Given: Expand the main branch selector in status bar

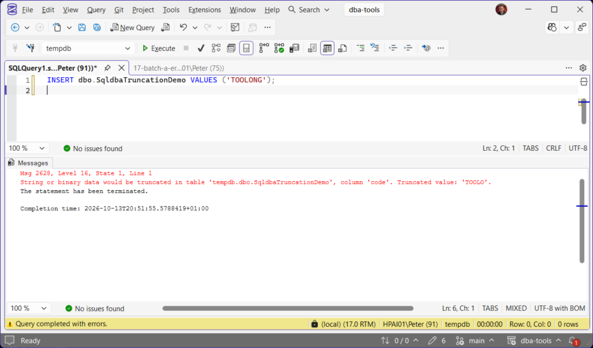Looking at the screenshot, I should click(475, 340).
